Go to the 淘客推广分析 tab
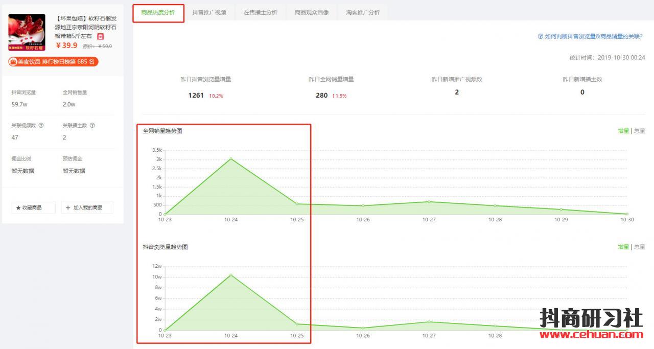This screenshot has height=349, width=654. pyautogui.click(x=363, y=12)
